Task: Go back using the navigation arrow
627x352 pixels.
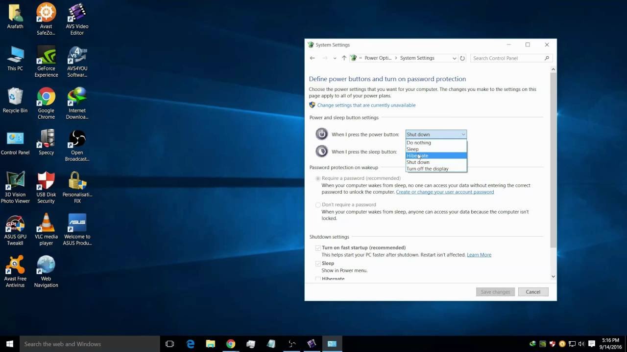Action: coord(312,58)
